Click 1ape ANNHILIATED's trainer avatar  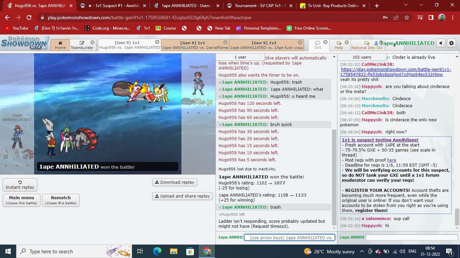click(18, 137)
